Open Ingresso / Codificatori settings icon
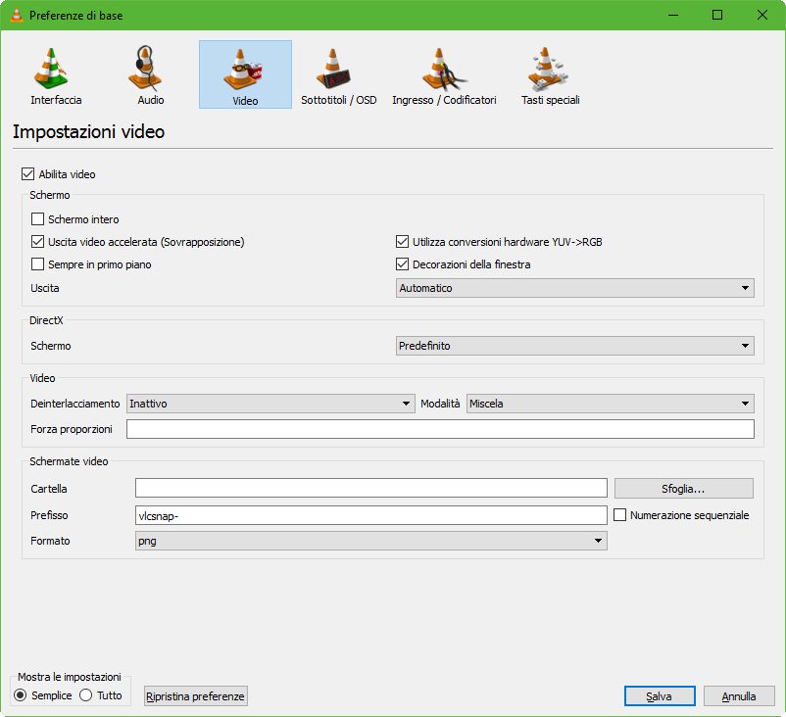Screen dimensions: 786x717 point(443,70)
